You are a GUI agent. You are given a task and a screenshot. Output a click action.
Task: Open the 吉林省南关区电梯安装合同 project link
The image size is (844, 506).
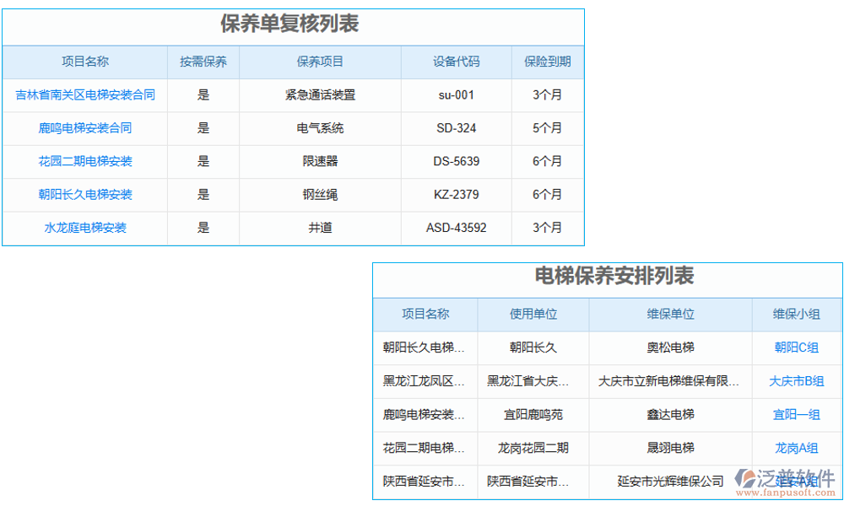pyautogui.click(x=84, y=95)
